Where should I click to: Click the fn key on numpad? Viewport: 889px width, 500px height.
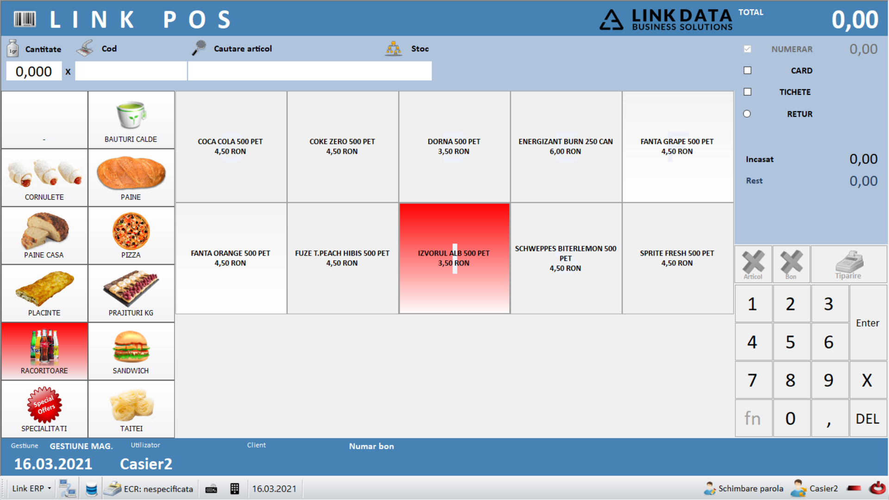tap(753, 419)
